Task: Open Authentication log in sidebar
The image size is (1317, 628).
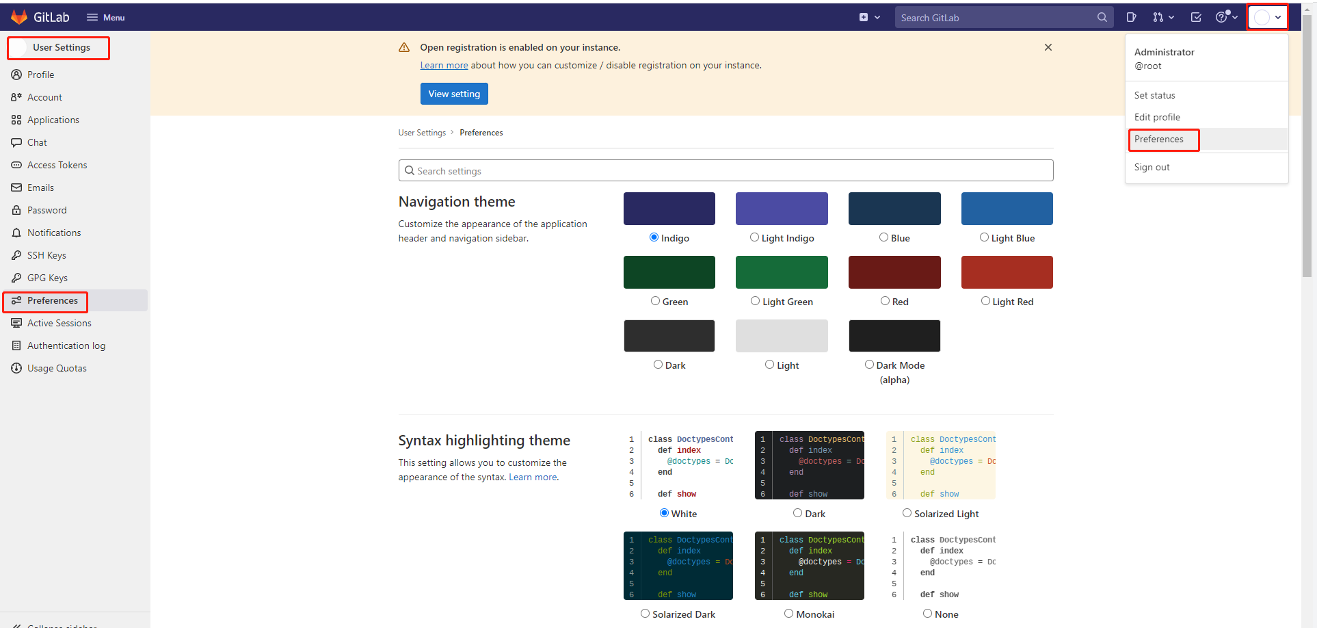Action: coord(66,345)
